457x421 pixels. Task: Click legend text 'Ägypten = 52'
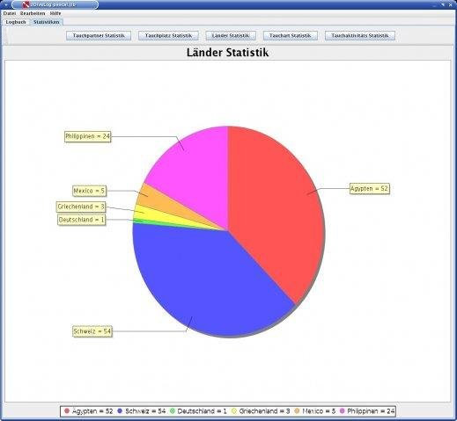point(92,411)
